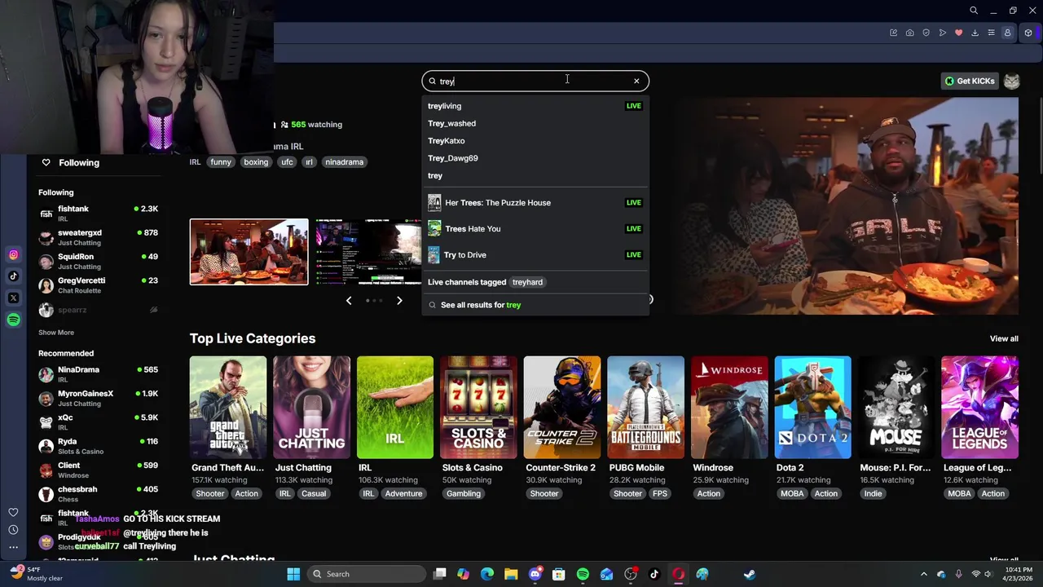Open the browser shield privacy icon

[926, 33]
